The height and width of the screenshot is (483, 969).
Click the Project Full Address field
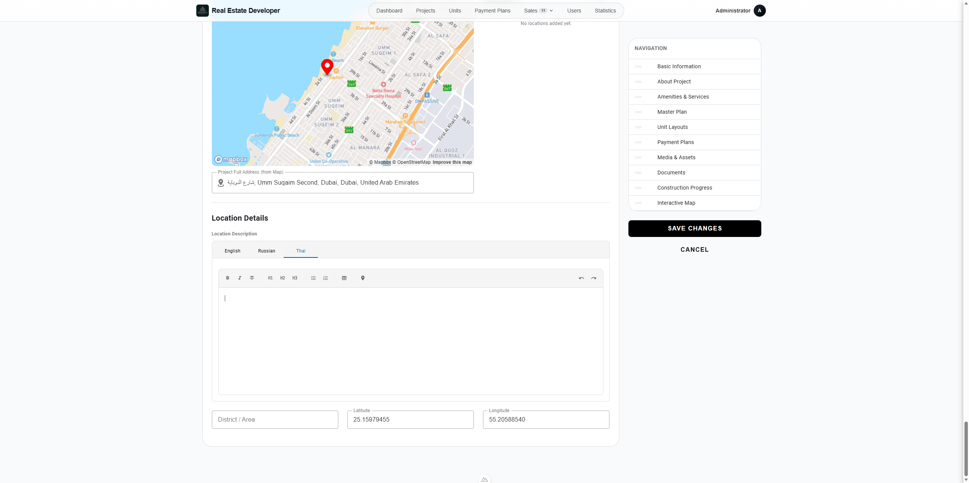[x=342, y=183]
